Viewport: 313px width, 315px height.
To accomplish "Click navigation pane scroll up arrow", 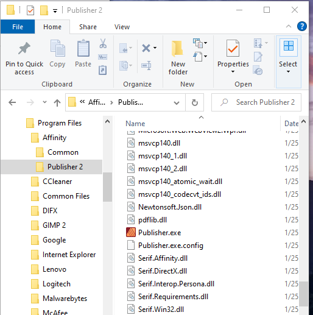I will tap(107, 122).
